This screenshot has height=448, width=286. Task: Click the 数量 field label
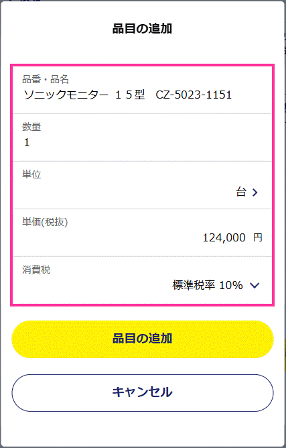(x=31, y=127)
